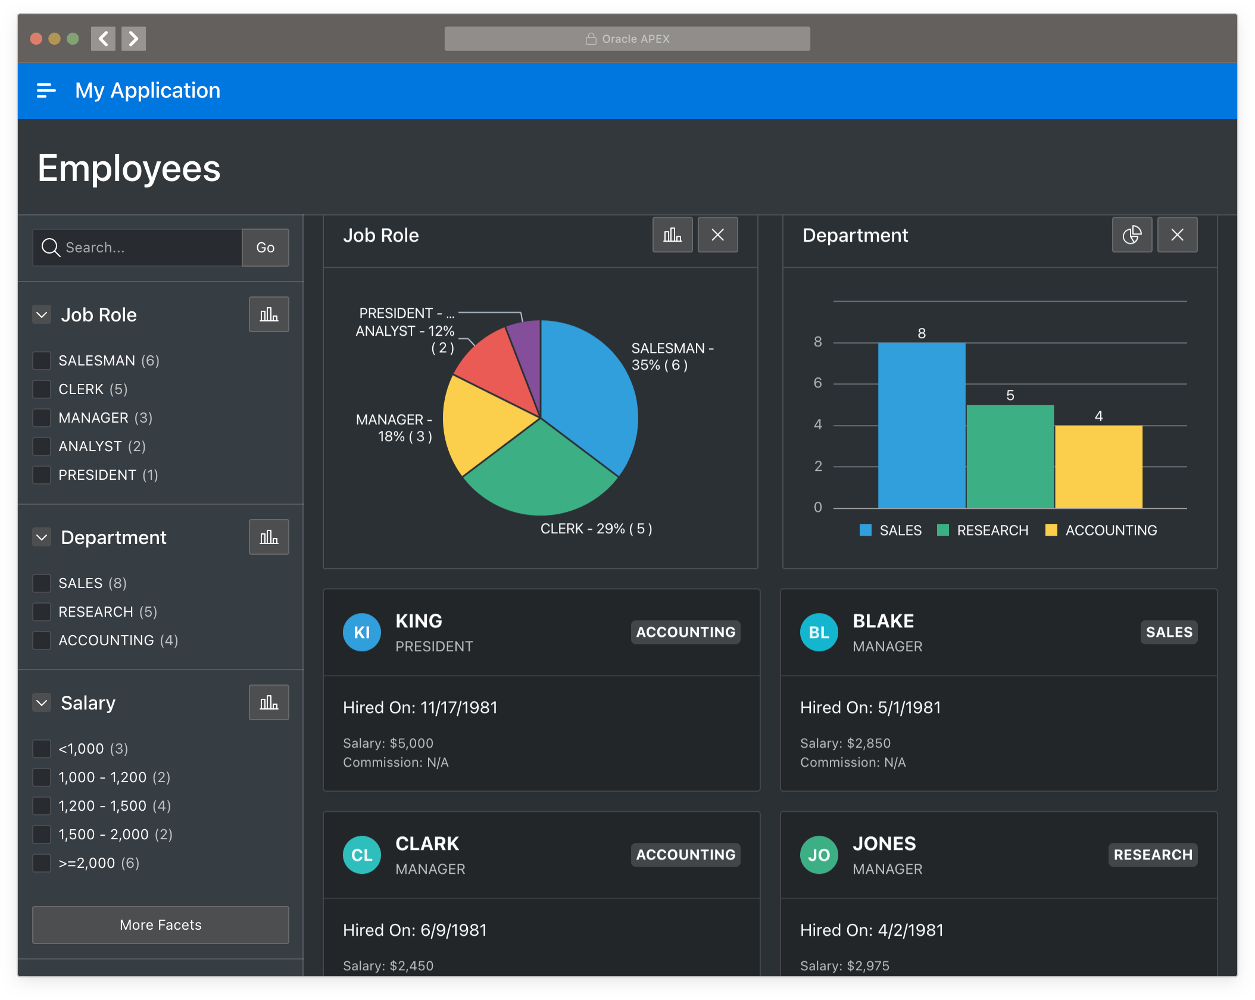This screenshot has width=1255, height=1000.
Task: Go back with browser back arrow
Action: pos(103,39)
